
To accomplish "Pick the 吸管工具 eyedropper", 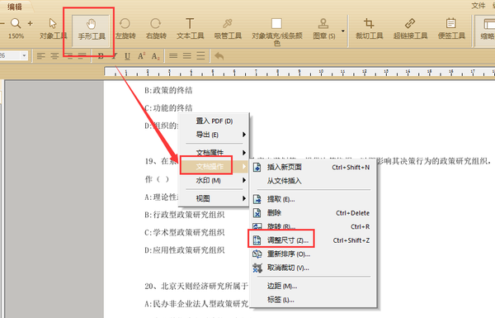I will [228, 29].
